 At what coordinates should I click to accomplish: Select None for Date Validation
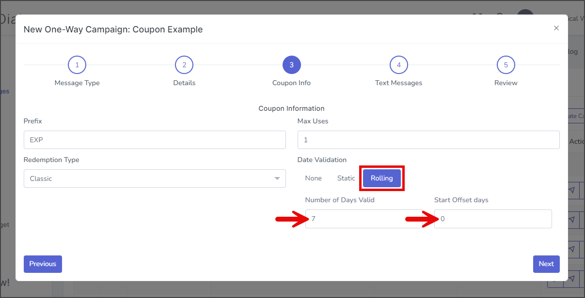[314, 178]
